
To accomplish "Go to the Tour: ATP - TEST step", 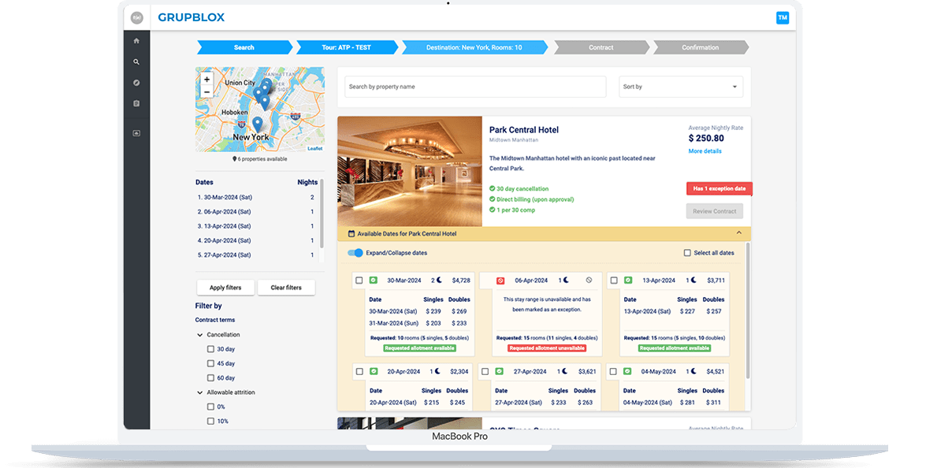I will coord(347,47).
